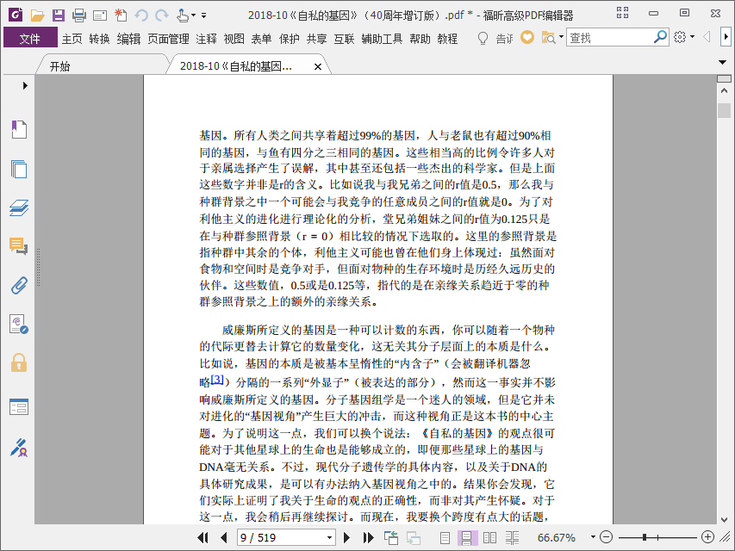Open a file with the folder icon
This screenshot has height=551, width=735.
38,15
